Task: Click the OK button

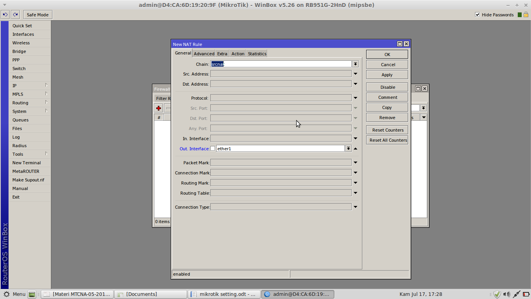Action: coord(387,55)
